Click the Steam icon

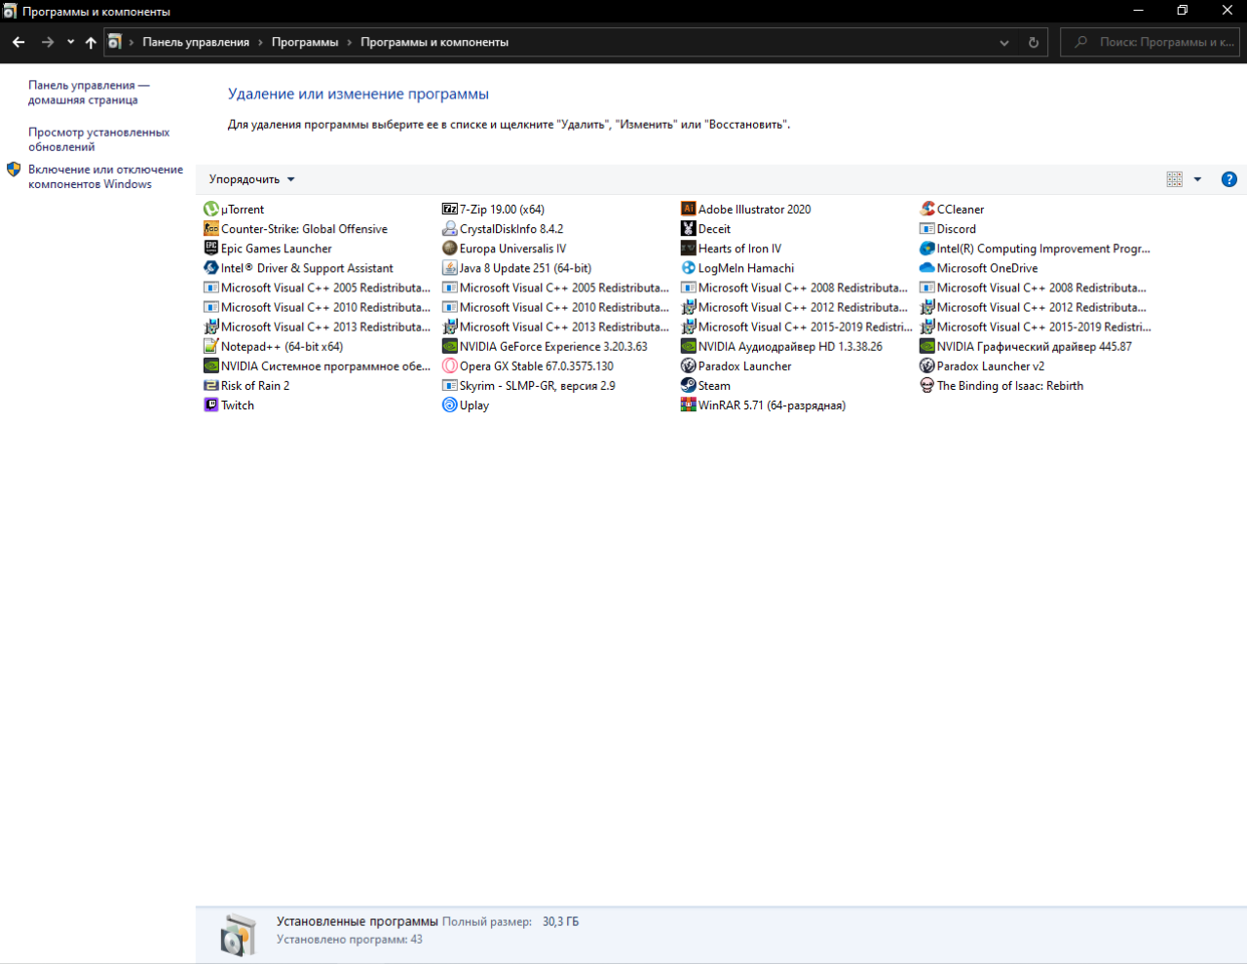(688, 385)
